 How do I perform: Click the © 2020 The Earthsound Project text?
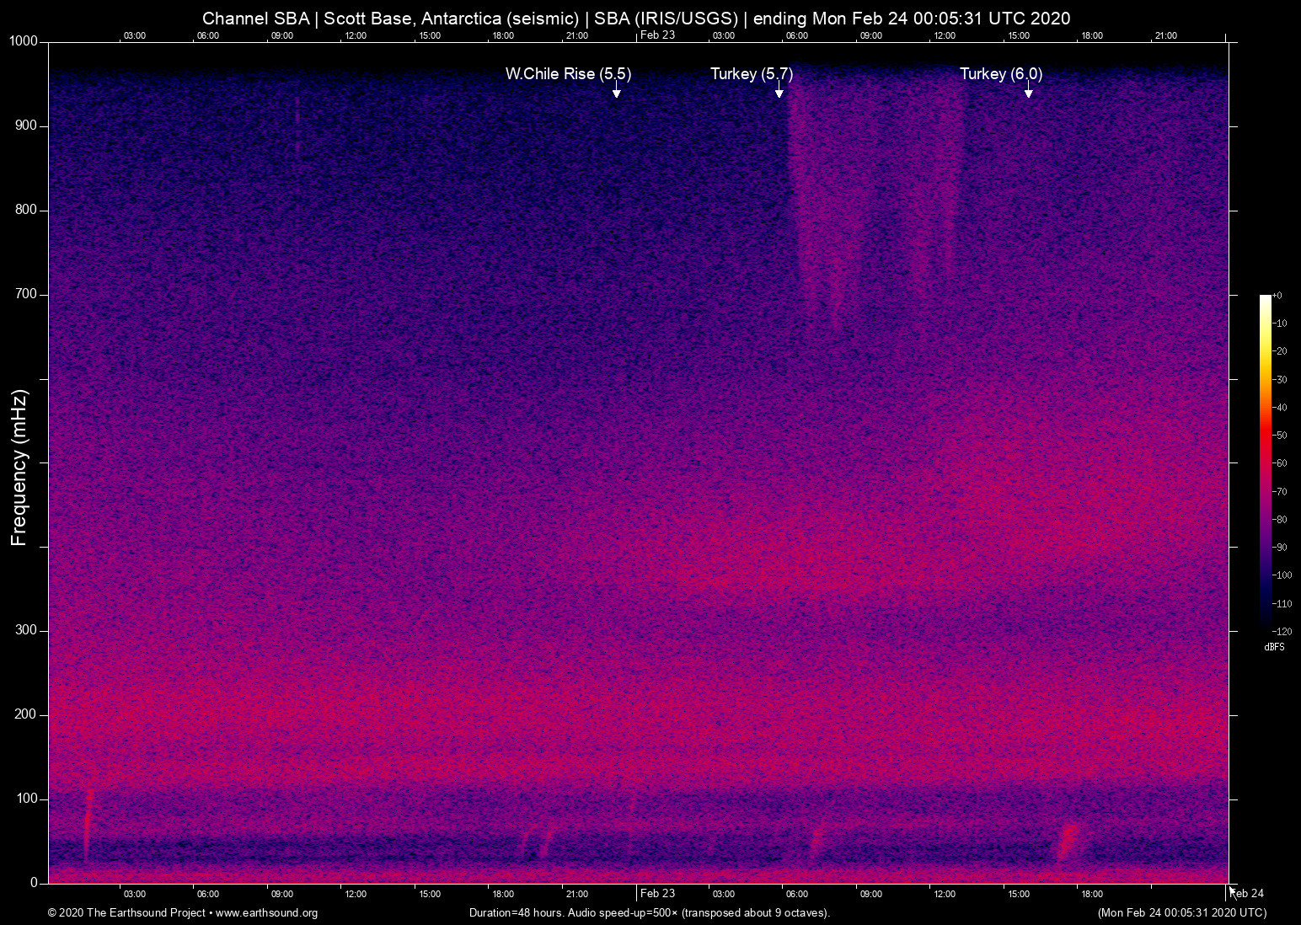(126, 913)
